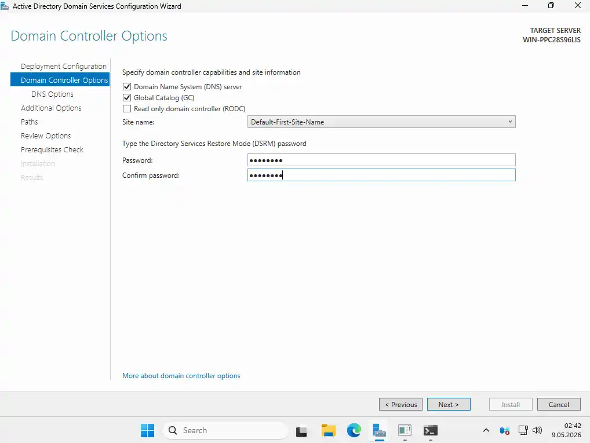Open Review Options step
Image resolution: width=590 pixels, height=443 pixels.
tap(46, 136)
